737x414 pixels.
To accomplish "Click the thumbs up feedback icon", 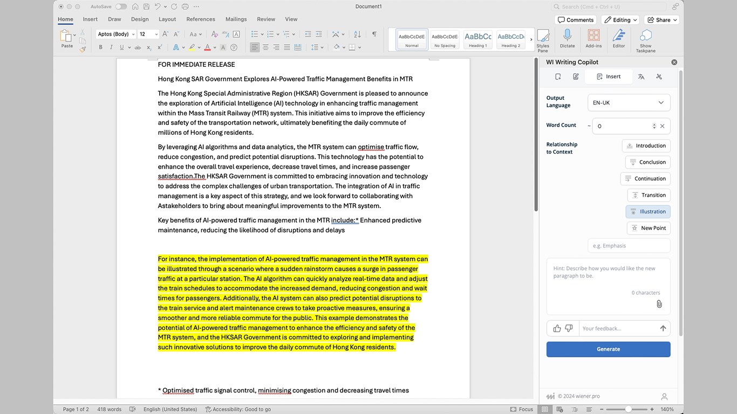I will pyautogui.click(x=557, y=328).
